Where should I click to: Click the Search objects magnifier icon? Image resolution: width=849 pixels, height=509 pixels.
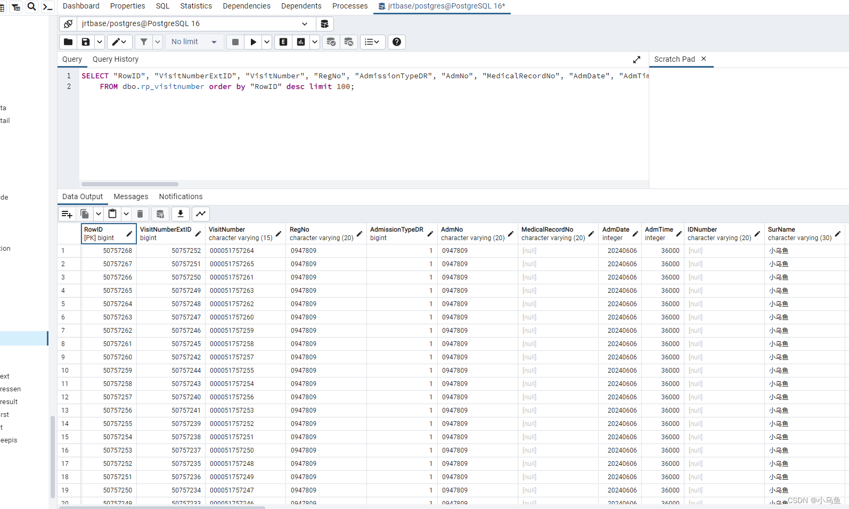(32, 6)
